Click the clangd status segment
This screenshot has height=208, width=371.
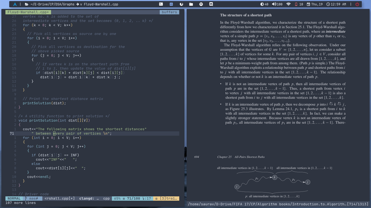click(89, 199)
